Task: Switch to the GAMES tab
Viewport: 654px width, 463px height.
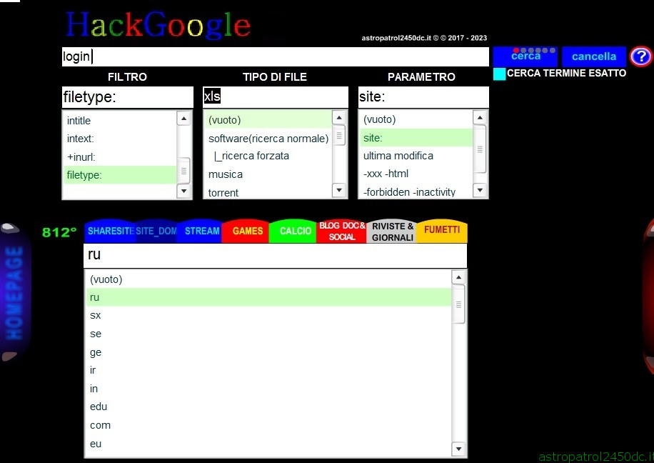Action: click(x=247, y=231)
